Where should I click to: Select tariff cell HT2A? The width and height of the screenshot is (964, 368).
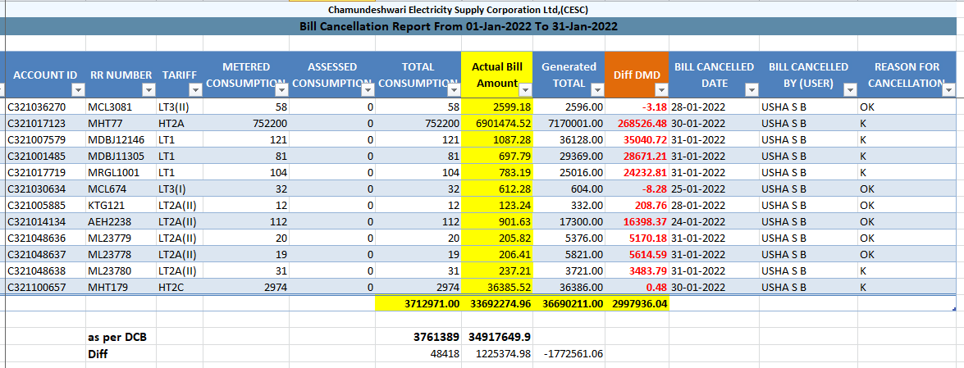pyautogui.click(x=180, y=123)
